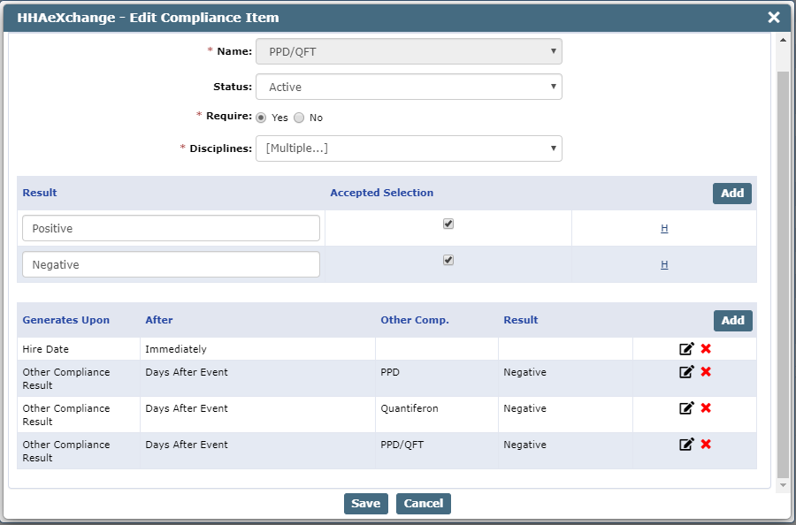Edit the PPD compliance rule row

[686, 372]
